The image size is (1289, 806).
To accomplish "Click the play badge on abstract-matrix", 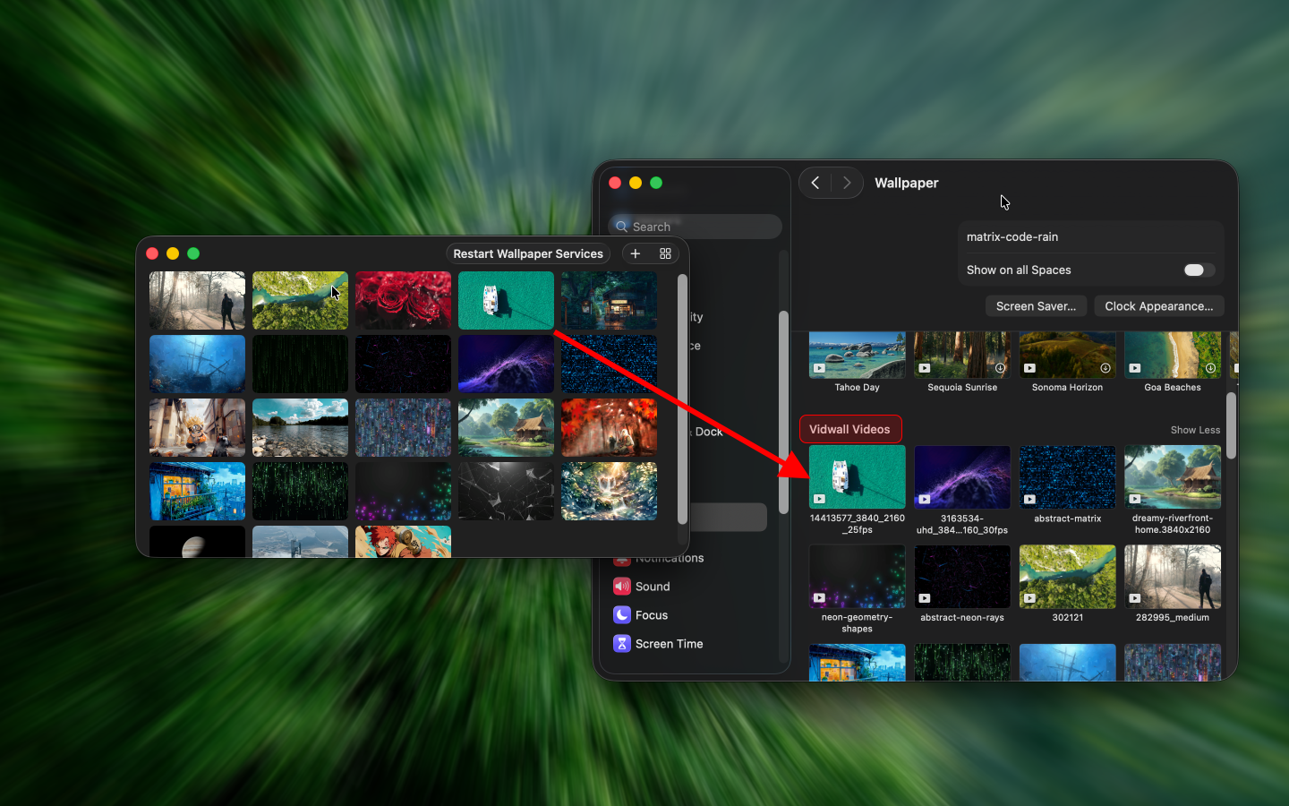I will (x=1029, y=500).
